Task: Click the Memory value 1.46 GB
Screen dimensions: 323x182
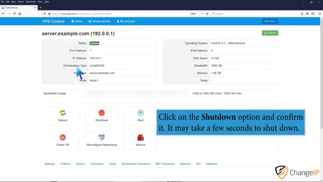Action: click(216, 73)
